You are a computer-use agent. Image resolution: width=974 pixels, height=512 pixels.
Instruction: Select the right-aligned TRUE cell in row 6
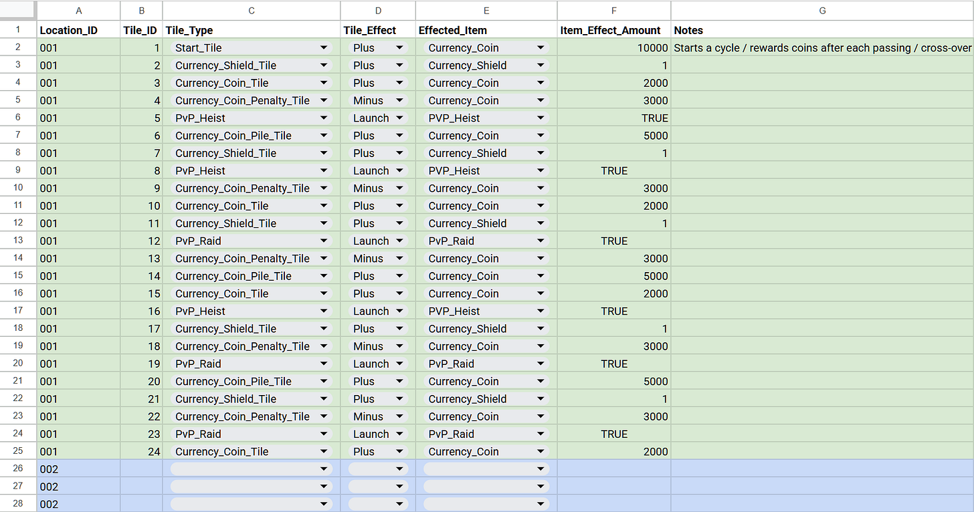pyautogui.click(x=614, y=118)
